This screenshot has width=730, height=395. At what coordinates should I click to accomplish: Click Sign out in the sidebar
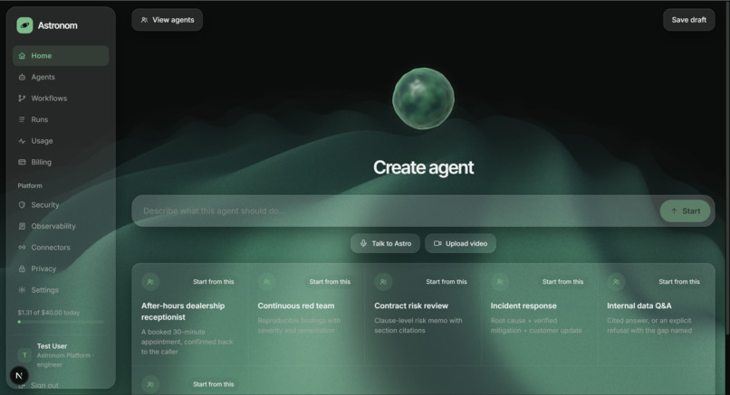point(44,385)
